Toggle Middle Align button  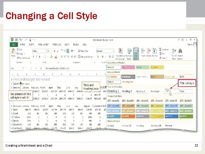[x=65, y=51]
